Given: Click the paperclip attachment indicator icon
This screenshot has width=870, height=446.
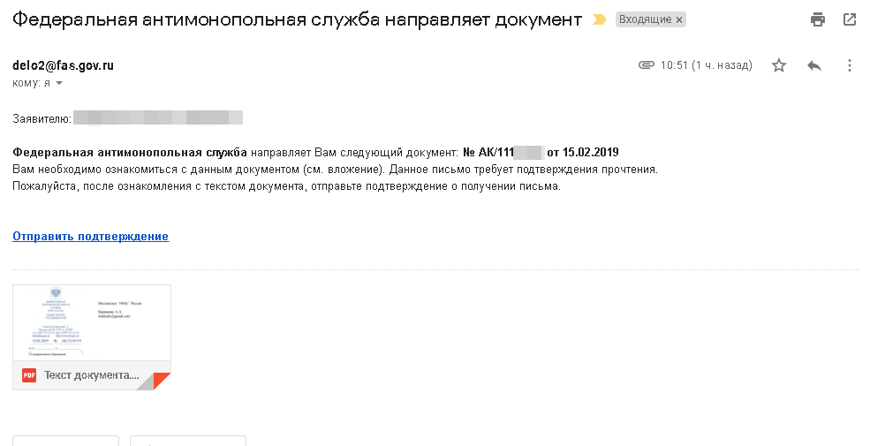Looking at the screenshot, I should coord(646,65).
